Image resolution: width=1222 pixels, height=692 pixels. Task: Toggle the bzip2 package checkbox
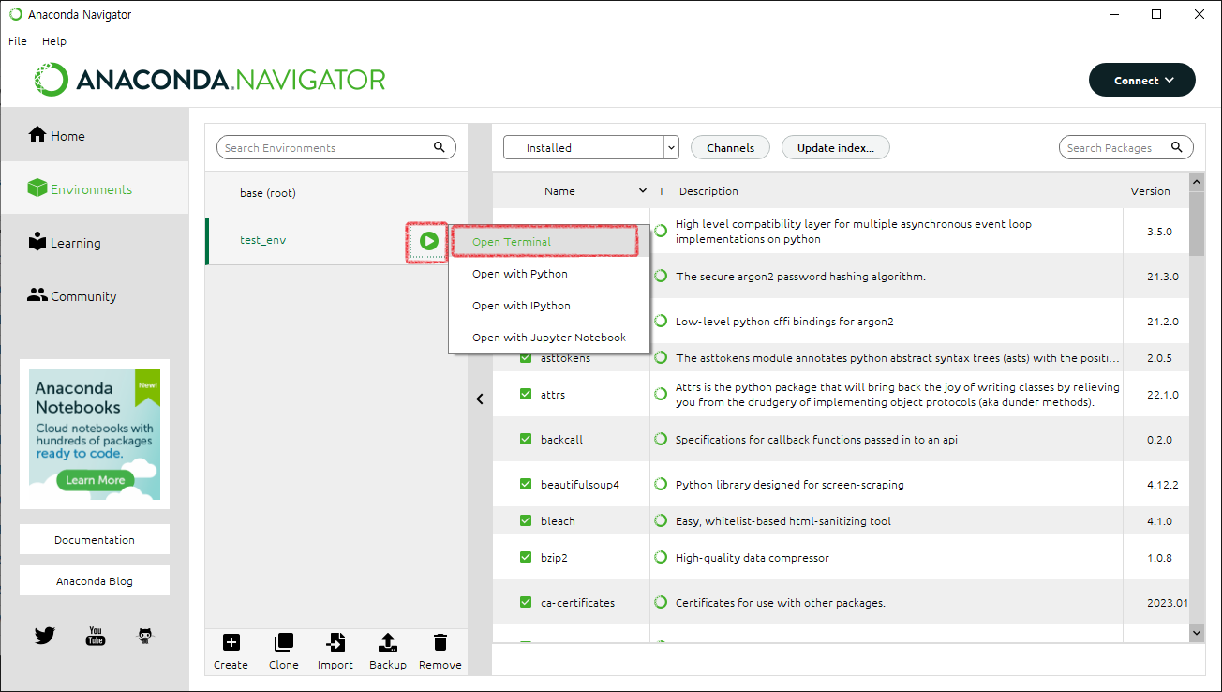tap(526, 557)
